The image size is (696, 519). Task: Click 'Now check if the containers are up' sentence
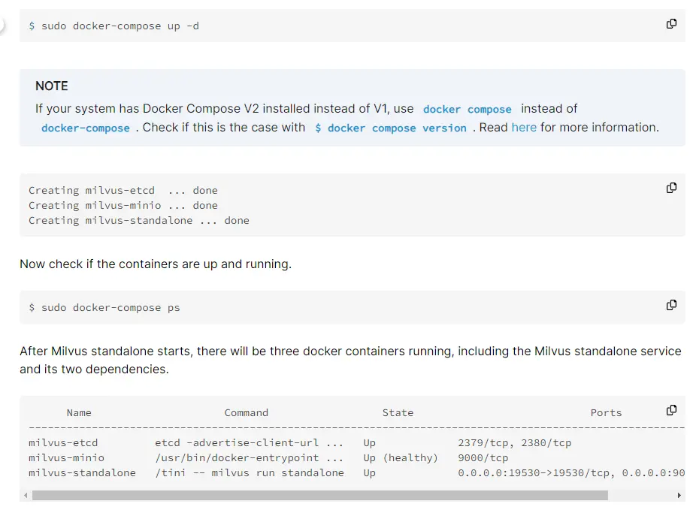coord(156,264)
